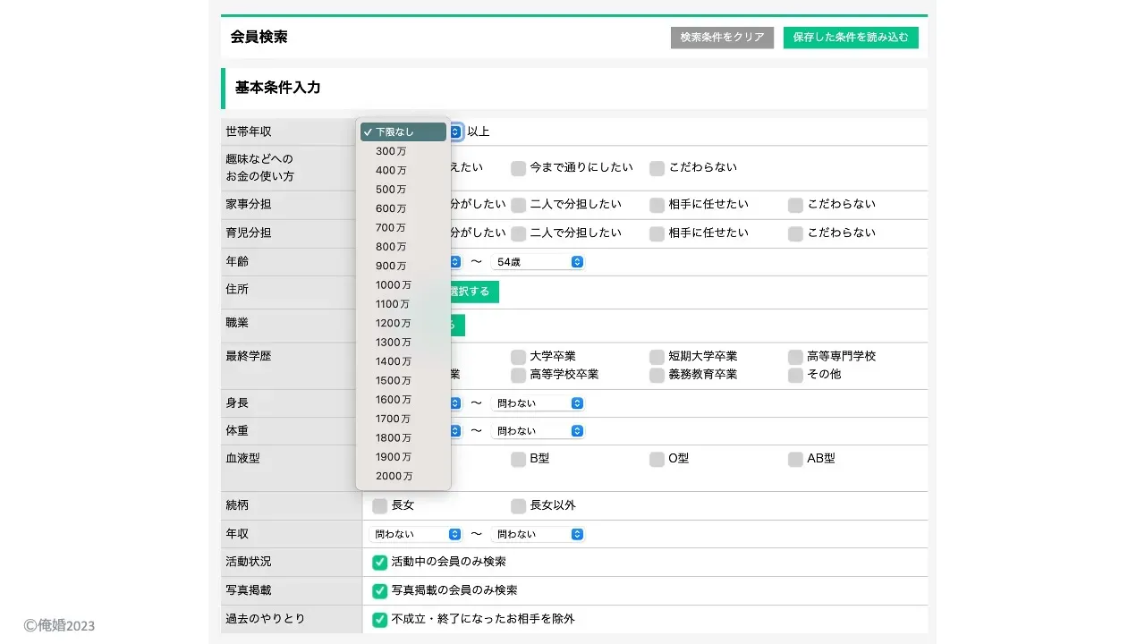Pick 800万 from the dropdown list
This screenshot has width=1145, height=644.
point(403,247)
